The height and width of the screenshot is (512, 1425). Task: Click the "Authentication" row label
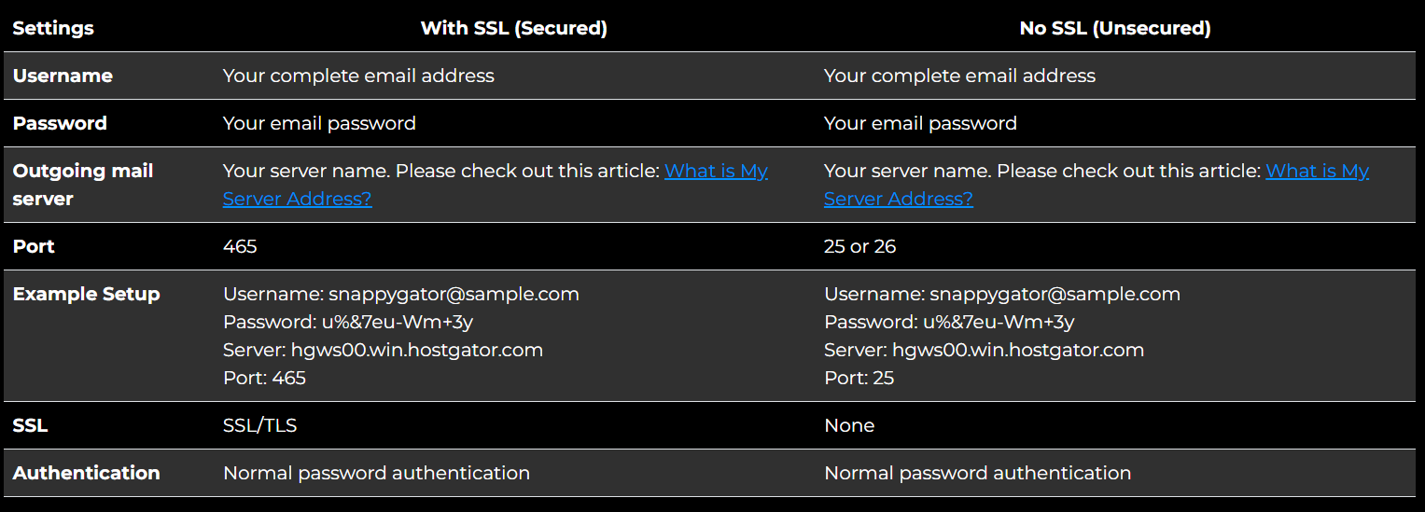coord(86,473)
